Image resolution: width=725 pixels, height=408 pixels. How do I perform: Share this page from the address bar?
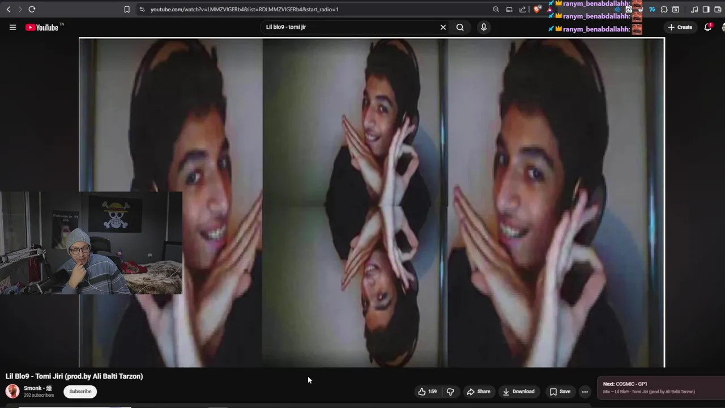tap(522, 9)
